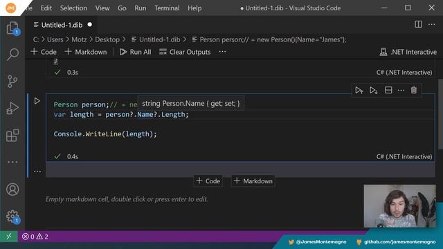Open the Search view in activity bar
The width and height of the screenshot is (443, 249).
tap(12, 54)
